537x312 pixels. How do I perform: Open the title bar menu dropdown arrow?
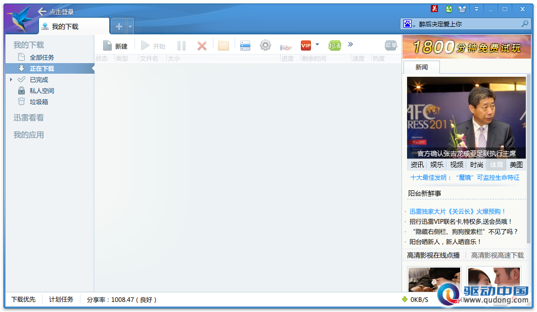click(x=476, y=9)
